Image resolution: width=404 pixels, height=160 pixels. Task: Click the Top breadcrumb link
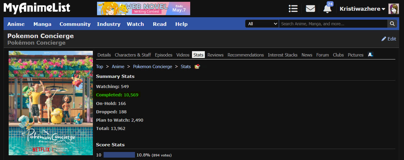(99, 67)
